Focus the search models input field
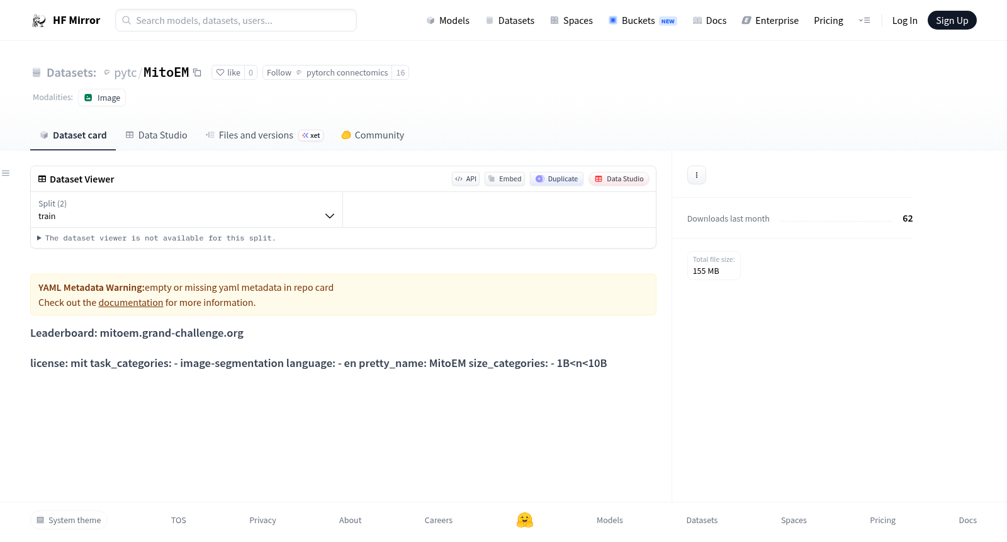 pyautogui.click(x=236, y=20)
